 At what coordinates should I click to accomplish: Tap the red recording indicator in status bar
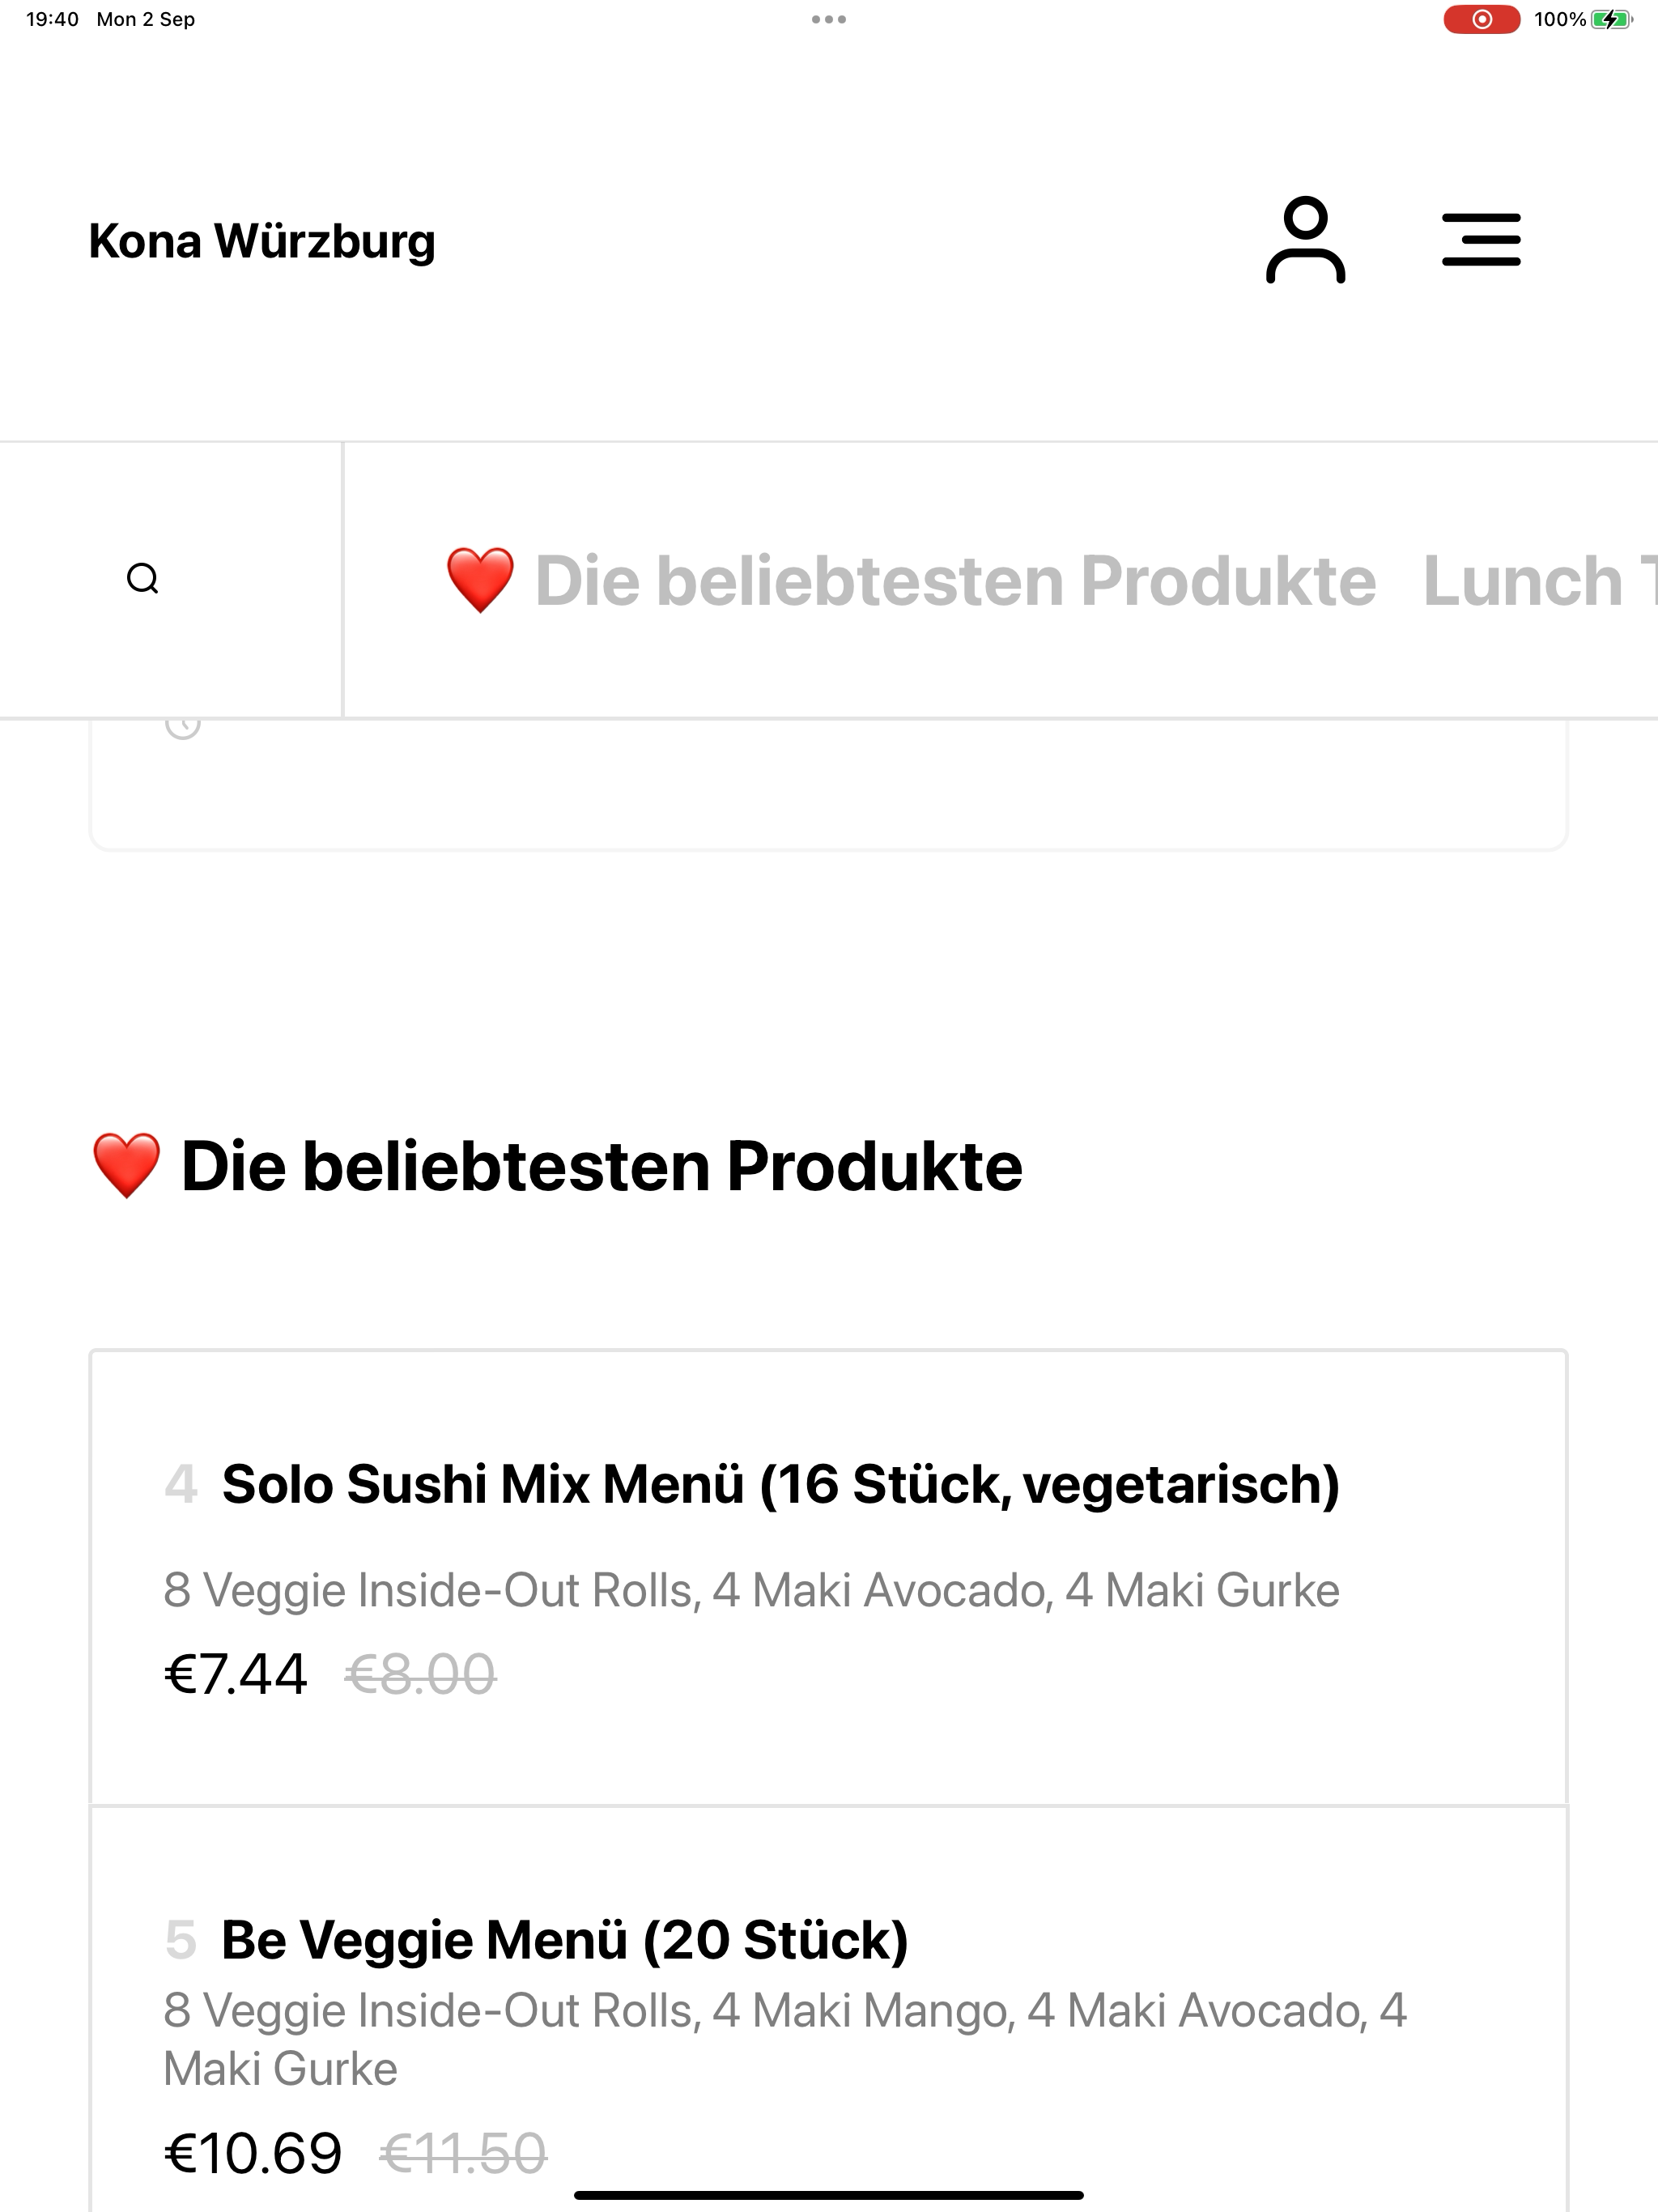1481,19
